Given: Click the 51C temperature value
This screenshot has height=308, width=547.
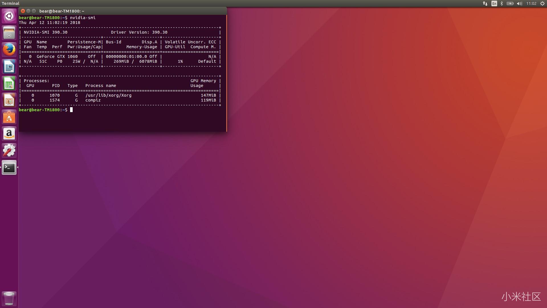Looking at the screenshot, I should point(43,61).
